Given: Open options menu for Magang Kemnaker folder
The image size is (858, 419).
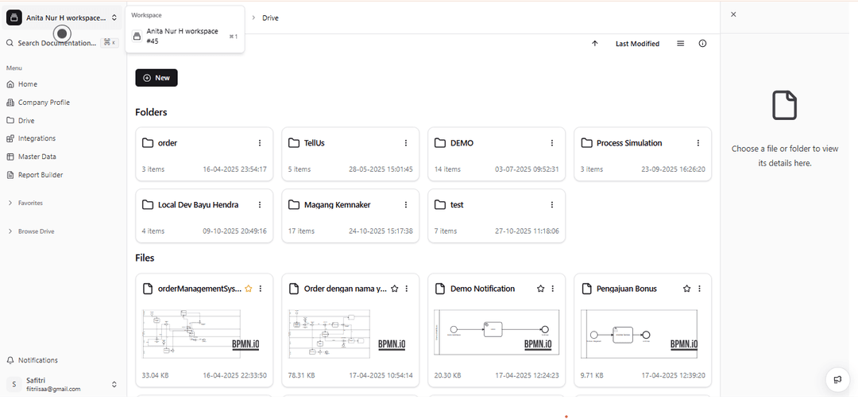Looking at the screenshot, I should click(406, 205).
